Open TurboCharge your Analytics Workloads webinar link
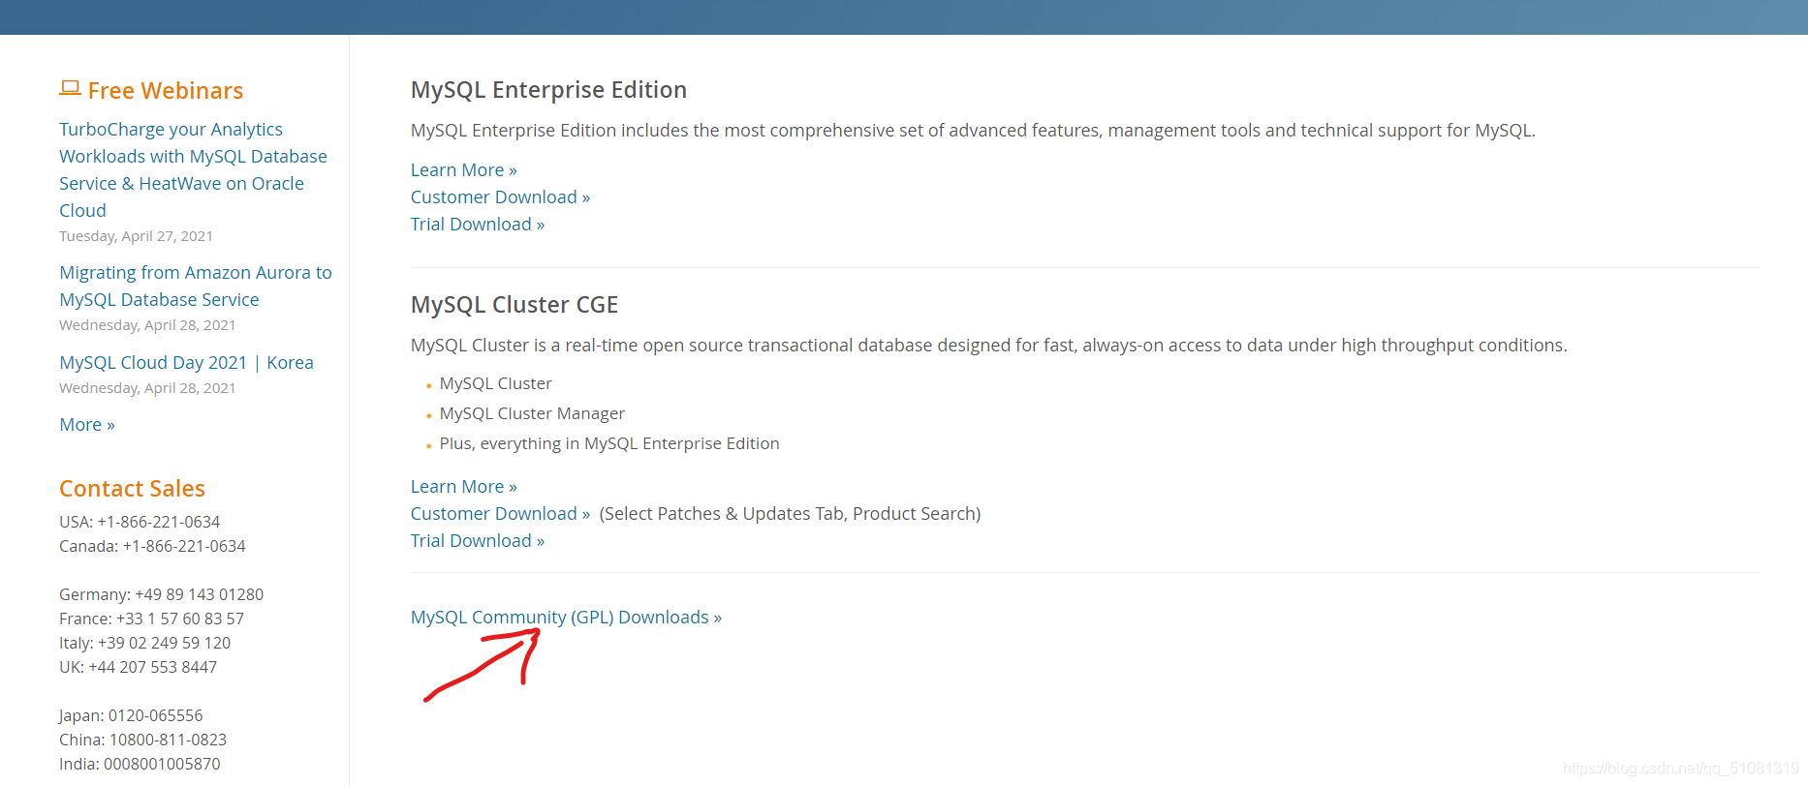Viewport: 1808px width, 786px height. [x=194, y=169]
